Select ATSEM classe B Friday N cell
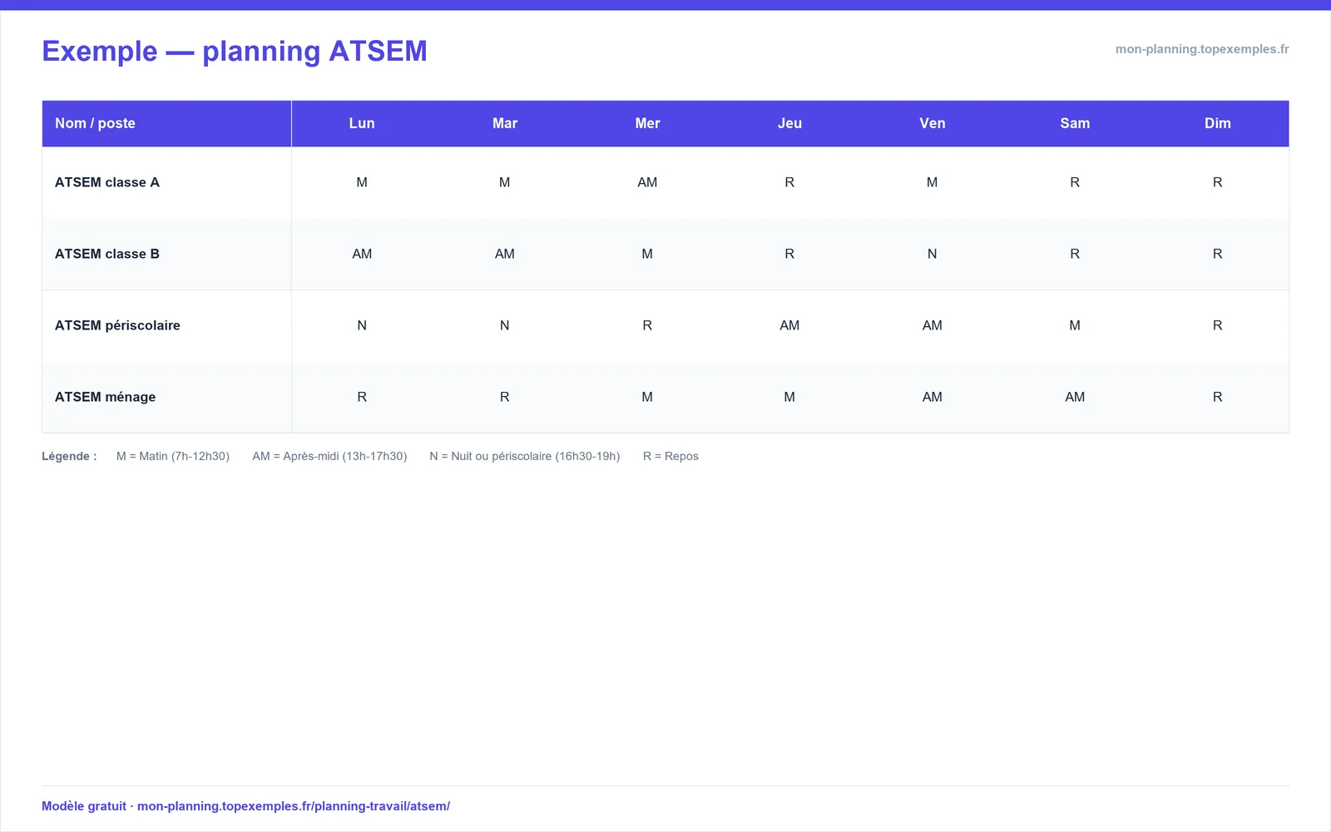This screenshot has height=832, width=1331. [x=933, y=254]
